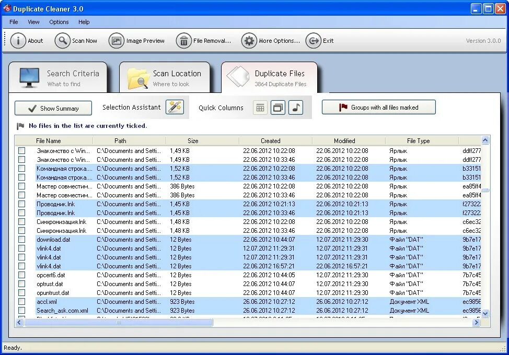Click the Exit arrow icon
Viewport: 509px width, 355px height.
(313, 41)
